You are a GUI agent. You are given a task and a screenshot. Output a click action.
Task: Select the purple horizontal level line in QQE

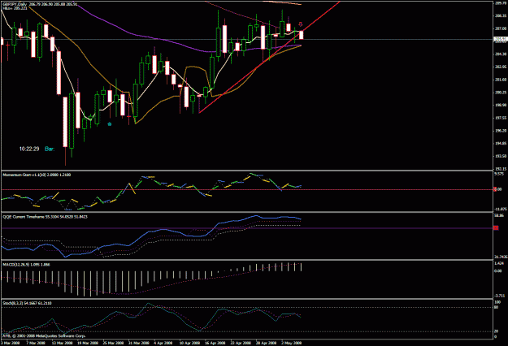247,228
